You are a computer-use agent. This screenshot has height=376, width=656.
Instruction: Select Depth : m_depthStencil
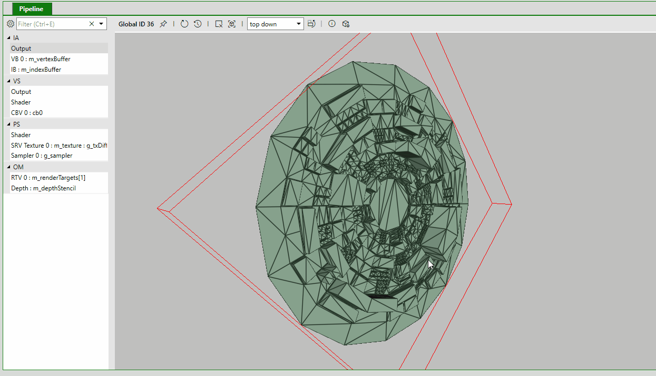click(x=58, y=188)
